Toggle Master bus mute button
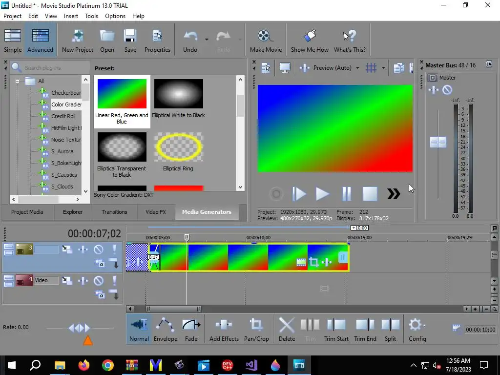The image size is (500, 375). click(x=447, y=90)
